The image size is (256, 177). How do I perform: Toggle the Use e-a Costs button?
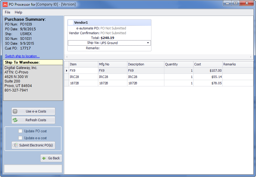coord(33,111)
